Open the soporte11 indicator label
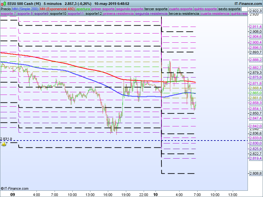263x197 pixels. tap(76, 13)
